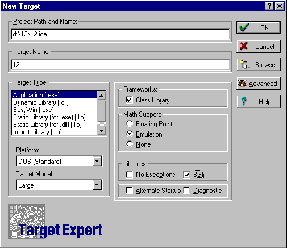Close the New Target window
Image resolution: width=287 pixels, height=248 pixels.
[x=280, y=6]
